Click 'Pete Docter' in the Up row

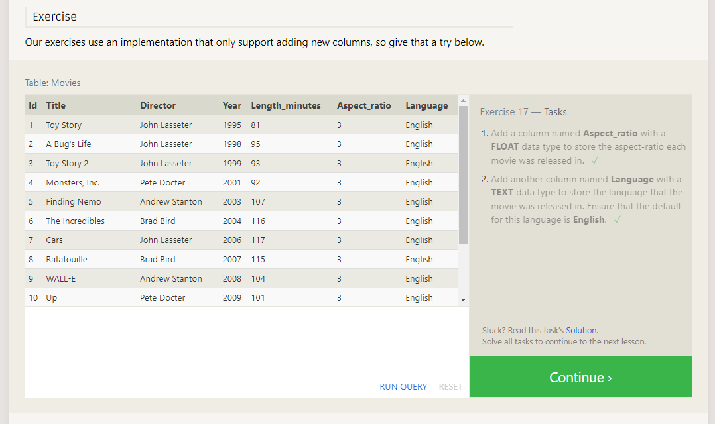coord(162,298)
